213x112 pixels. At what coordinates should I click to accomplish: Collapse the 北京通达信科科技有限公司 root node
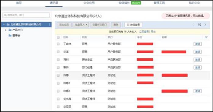click(x=4, y=24)
